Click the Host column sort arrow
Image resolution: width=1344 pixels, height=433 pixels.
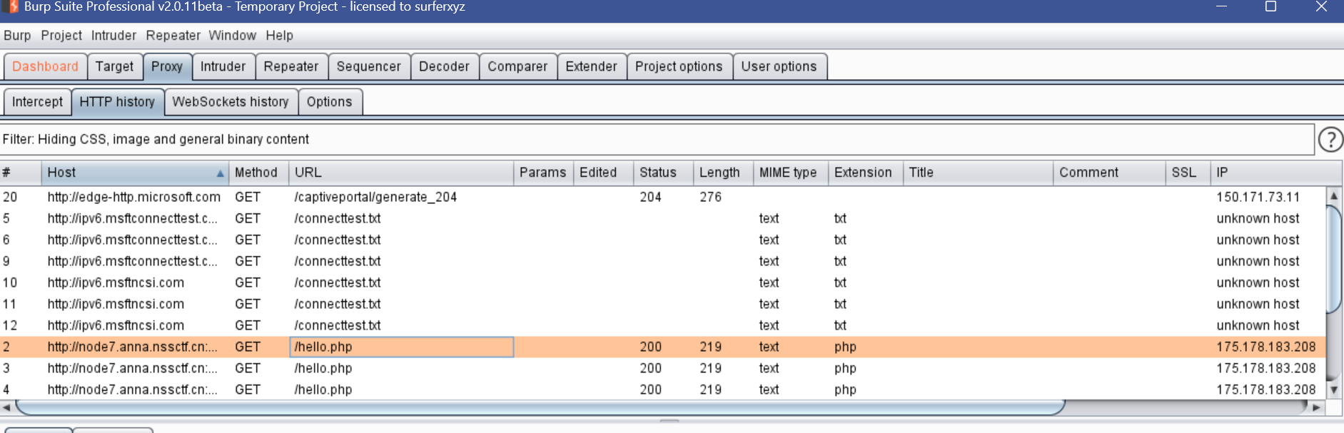pos(220,173)
